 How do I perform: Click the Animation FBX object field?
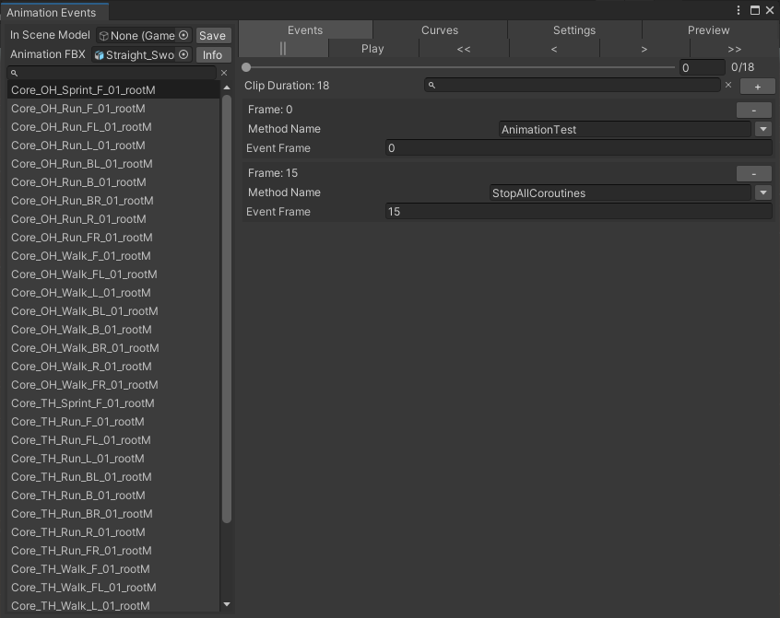pos(142,54)
